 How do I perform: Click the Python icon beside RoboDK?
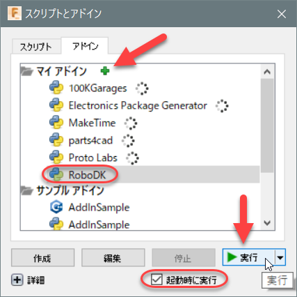pyautogui.click(x=56, y=174)
